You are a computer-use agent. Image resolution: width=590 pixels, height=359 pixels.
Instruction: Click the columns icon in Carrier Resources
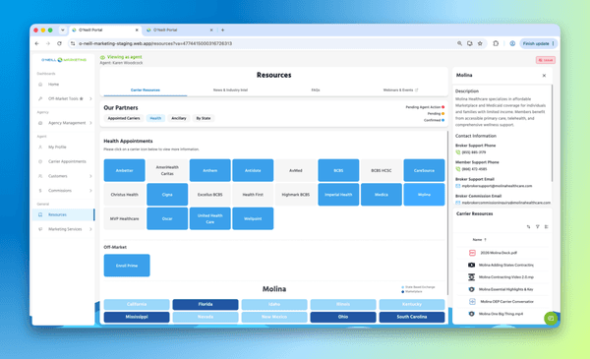[547, 226]
